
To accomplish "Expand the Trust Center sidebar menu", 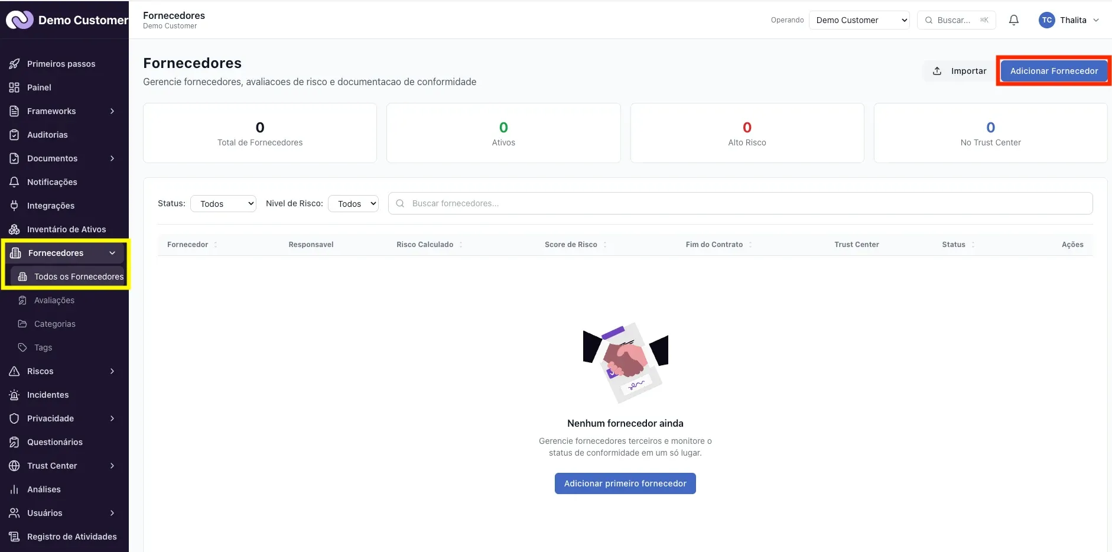I will tap(63, 466).
